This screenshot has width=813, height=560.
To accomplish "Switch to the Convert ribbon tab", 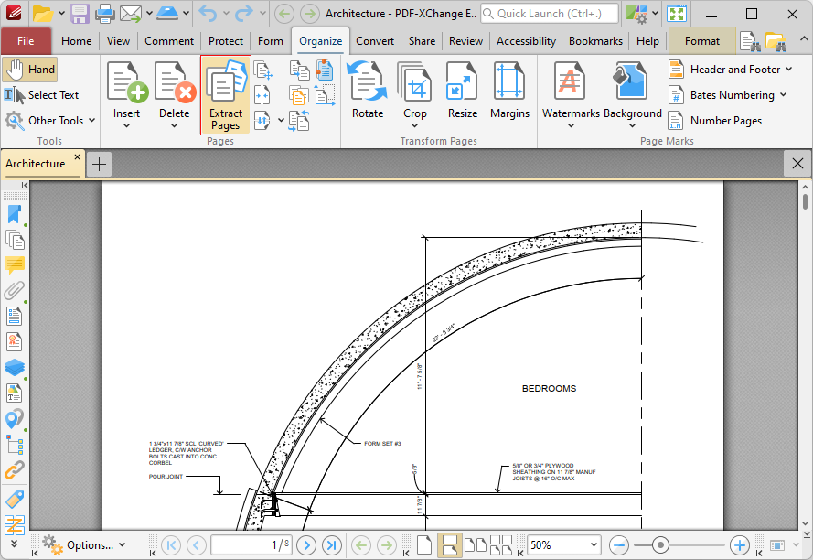I will (x=375, y=41).
